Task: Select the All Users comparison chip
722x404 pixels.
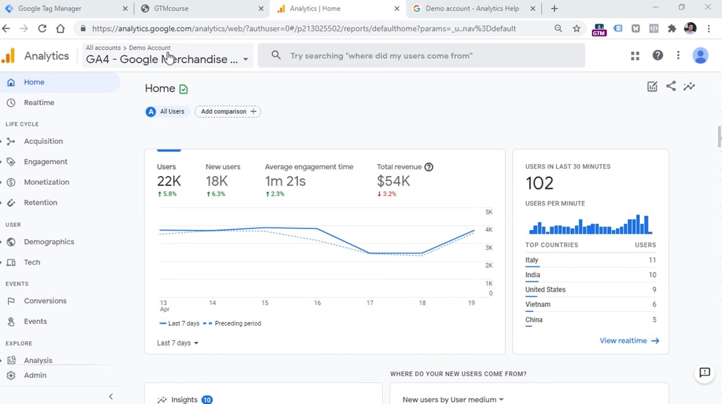Action: click(167, 111)
